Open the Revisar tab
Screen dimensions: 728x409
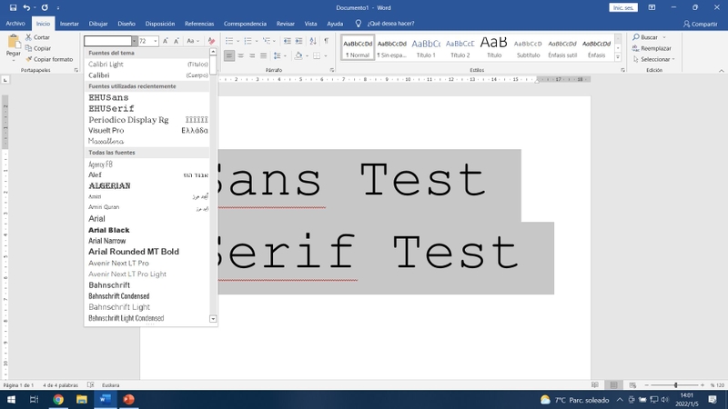coord(286,24)
